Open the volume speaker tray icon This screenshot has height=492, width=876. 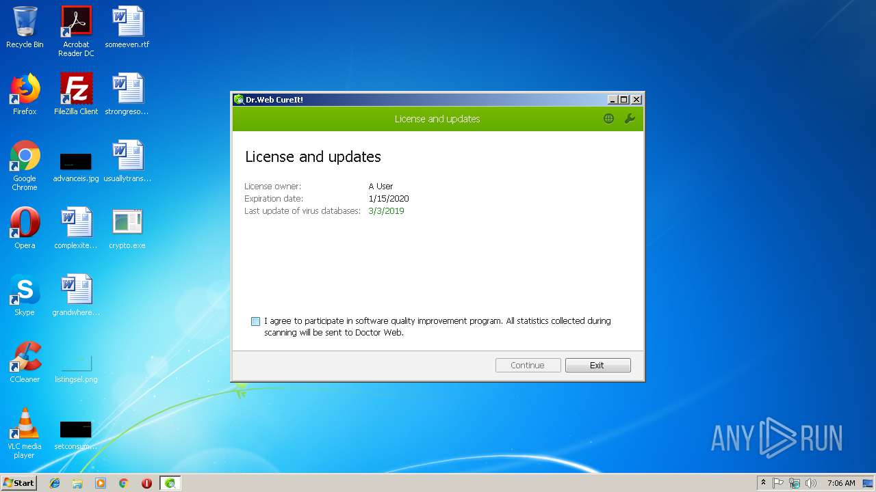[811, 483]
